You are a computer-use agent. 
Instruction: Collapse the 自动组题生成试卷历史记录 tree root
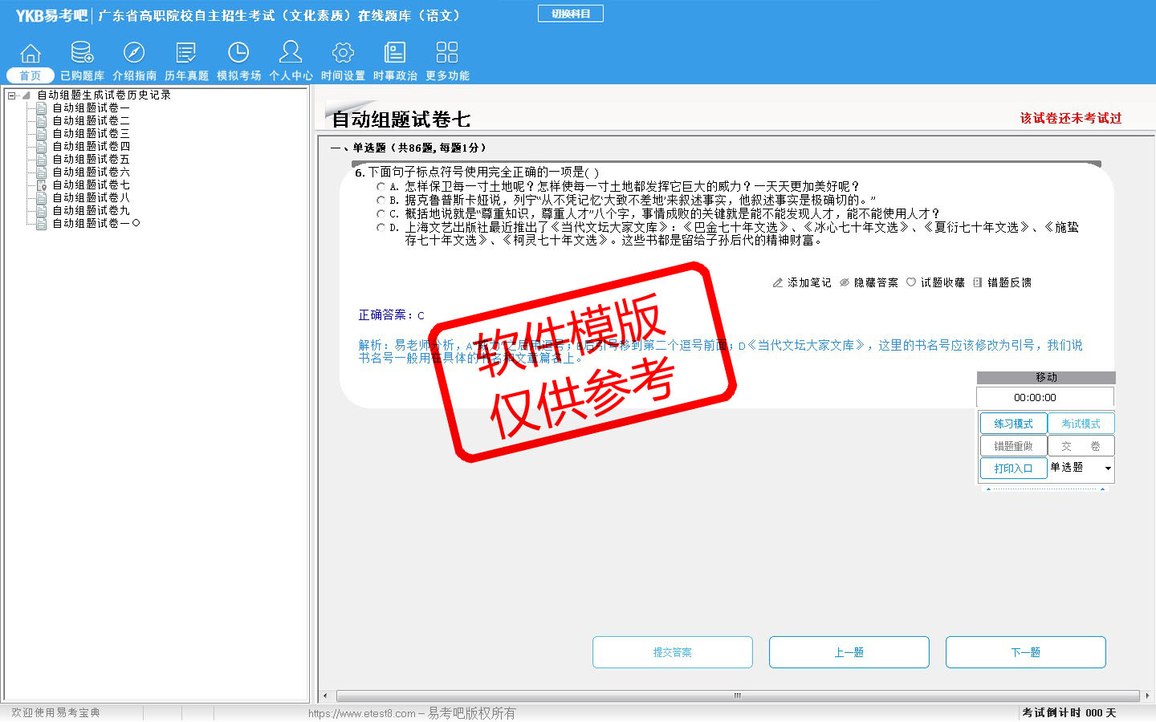point(12,95)
